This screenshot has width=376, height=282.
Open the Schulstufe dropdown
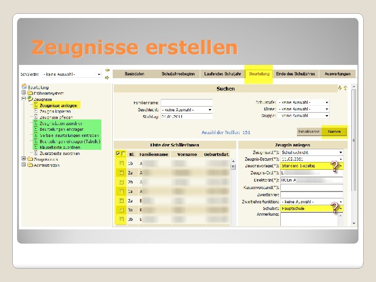(x=327, y=102)
